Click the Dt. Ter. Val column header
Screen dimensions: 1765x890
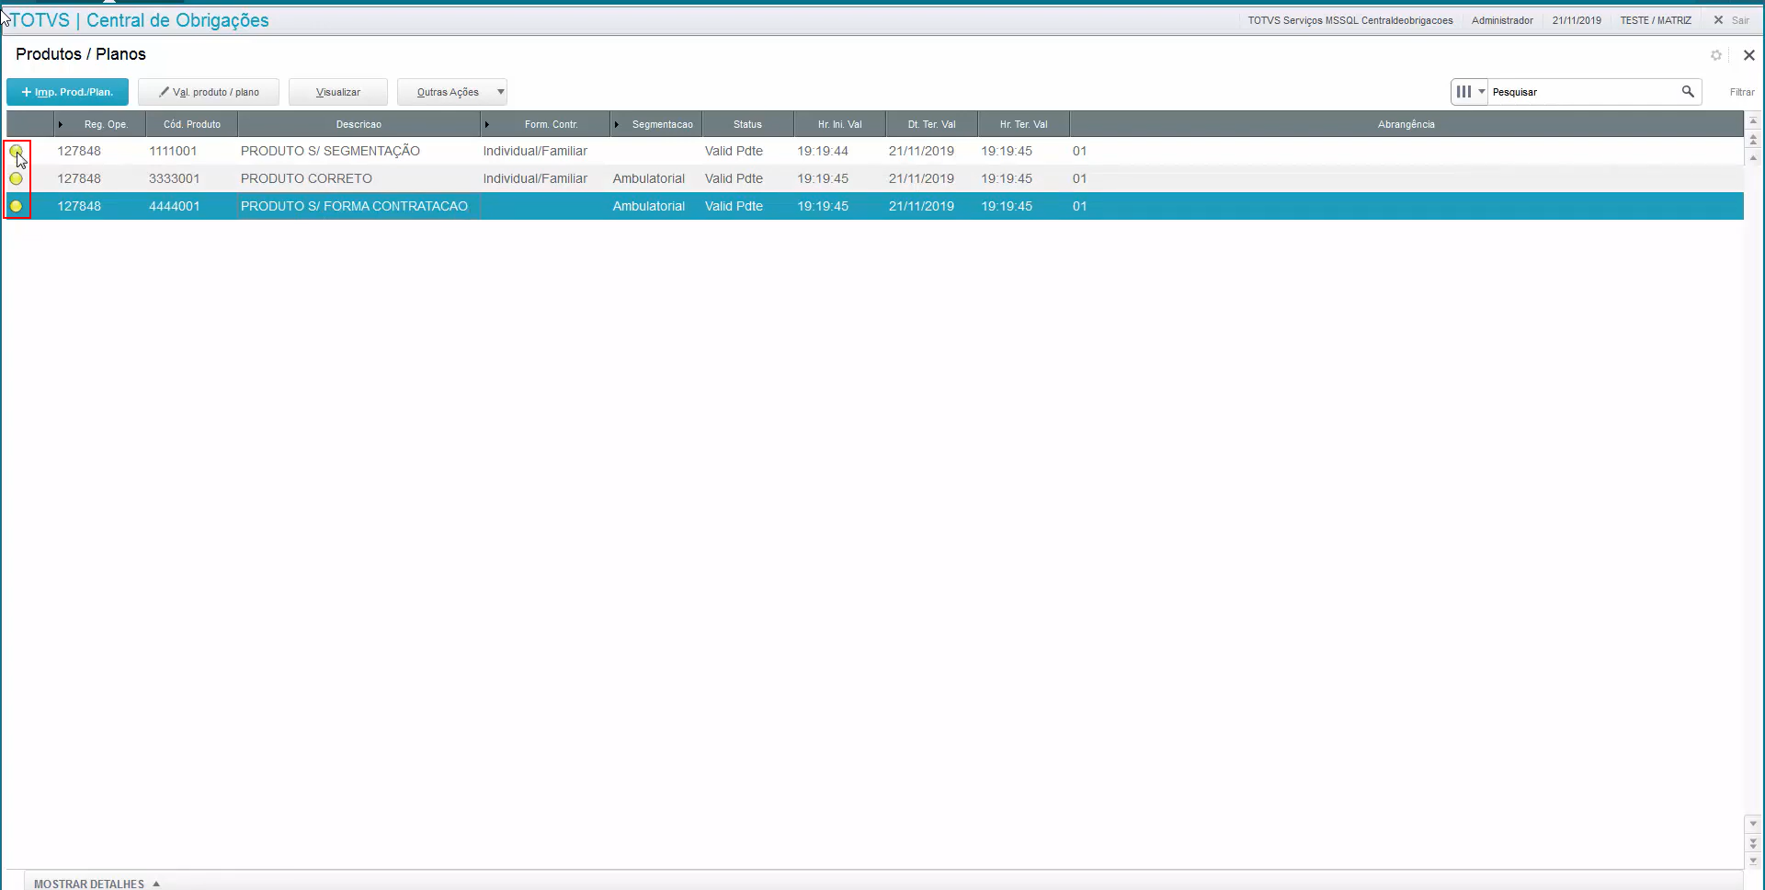coord(931,124)
